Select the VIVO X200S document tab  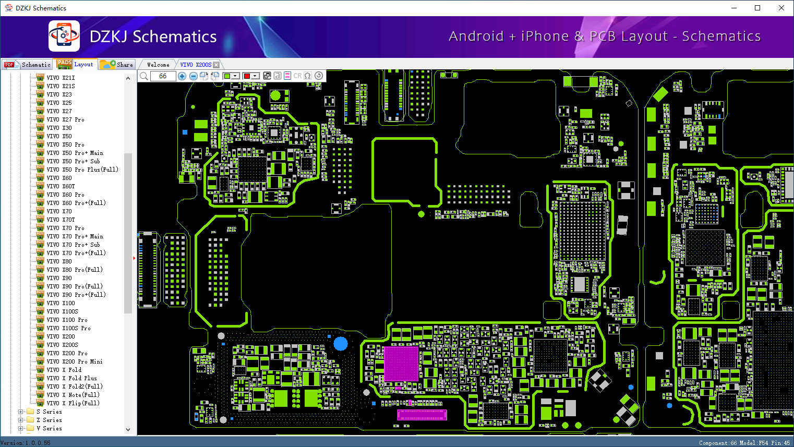point(196,65)
